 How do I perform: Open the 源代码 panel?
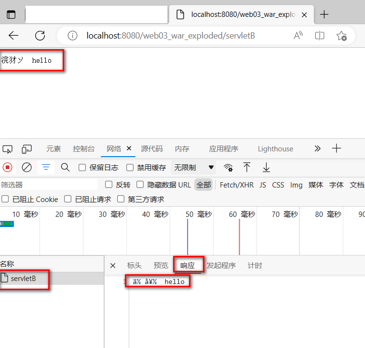click(x=152, y=149)
